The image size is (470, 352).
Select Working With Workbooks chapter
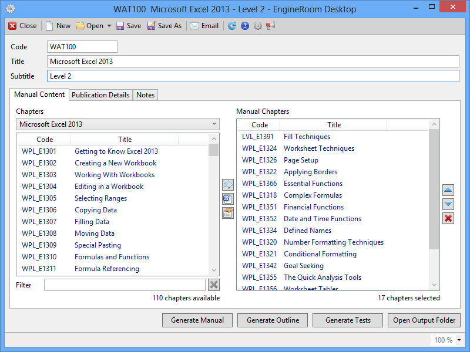(x=113, y=174)
